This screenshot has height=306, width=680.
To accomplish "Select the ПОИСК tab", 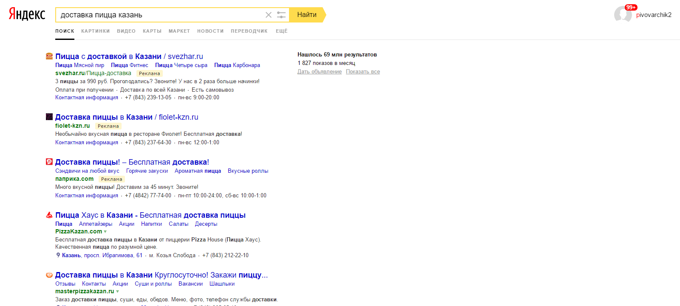I will coord(65,31).
